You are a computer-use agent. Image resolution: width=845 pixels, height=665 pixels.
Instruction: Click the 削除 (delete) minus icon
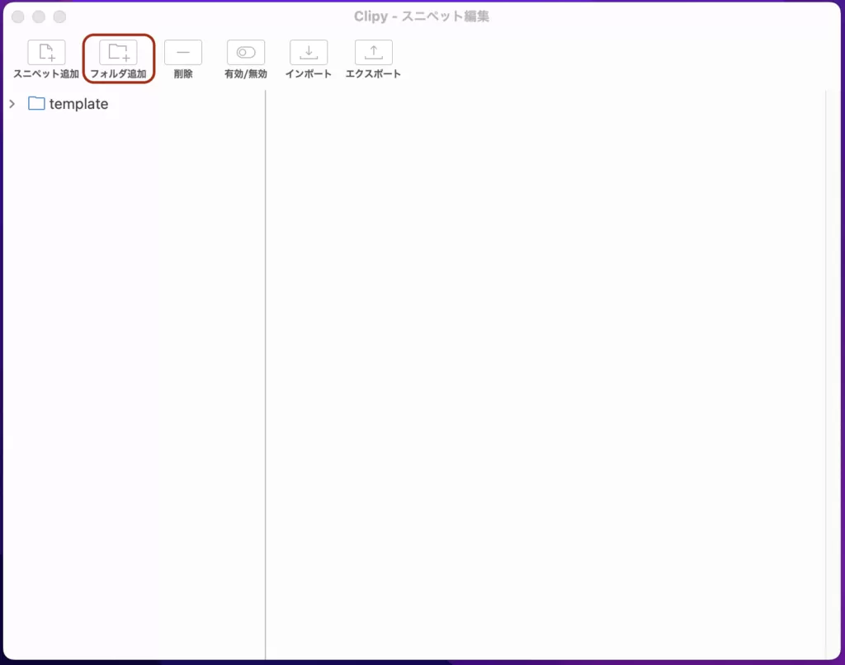click(183, 52)
